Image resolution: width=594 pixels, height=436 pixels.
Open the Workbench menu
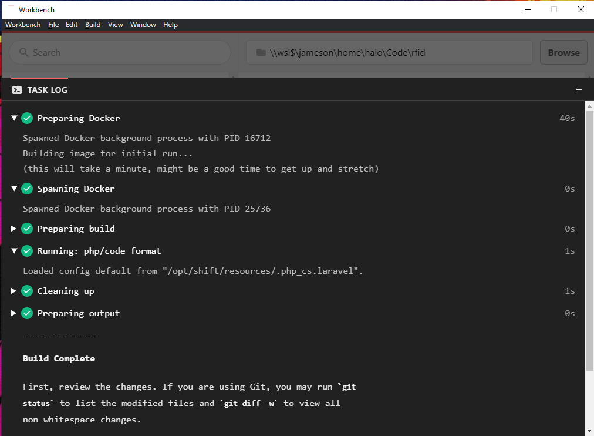(23, 25)
